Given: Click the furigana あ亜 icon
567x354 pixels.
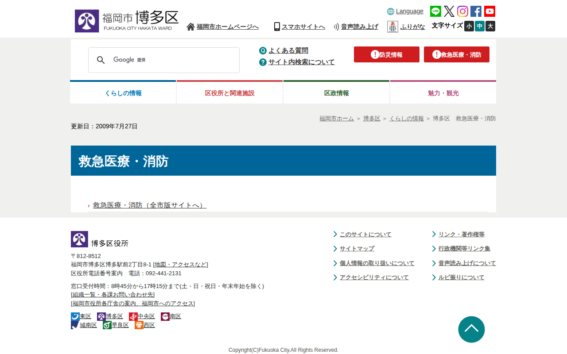Looking at the screenshot, I should coord(392,27).
